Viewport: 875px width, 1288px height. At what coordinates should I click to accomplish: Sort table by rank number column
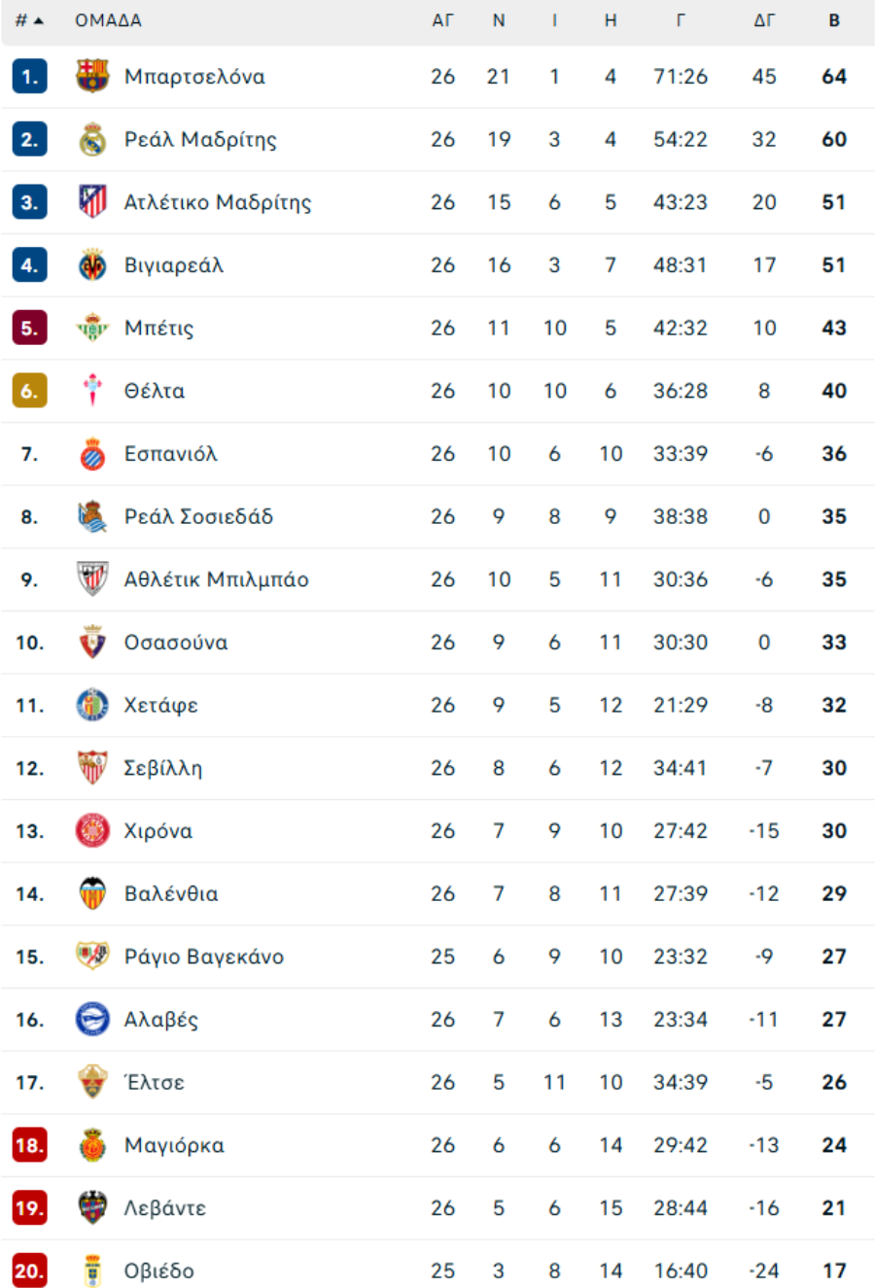(x=29, y=20)
